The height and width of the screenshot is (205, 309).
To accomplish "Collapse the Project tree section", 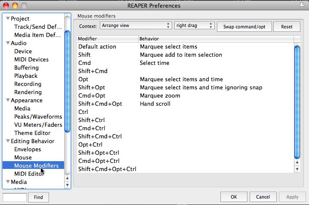I will [8, 18].
